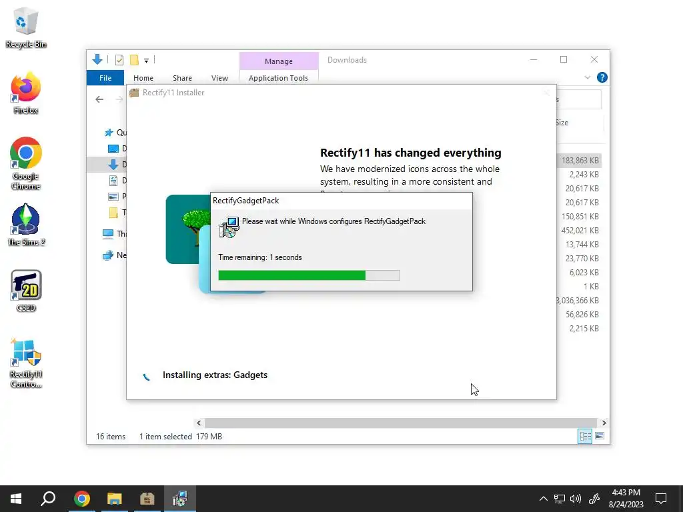Click the New Folder quick access icon
Image resolution: width=683 pixels, height=512 pixels.
135,60
